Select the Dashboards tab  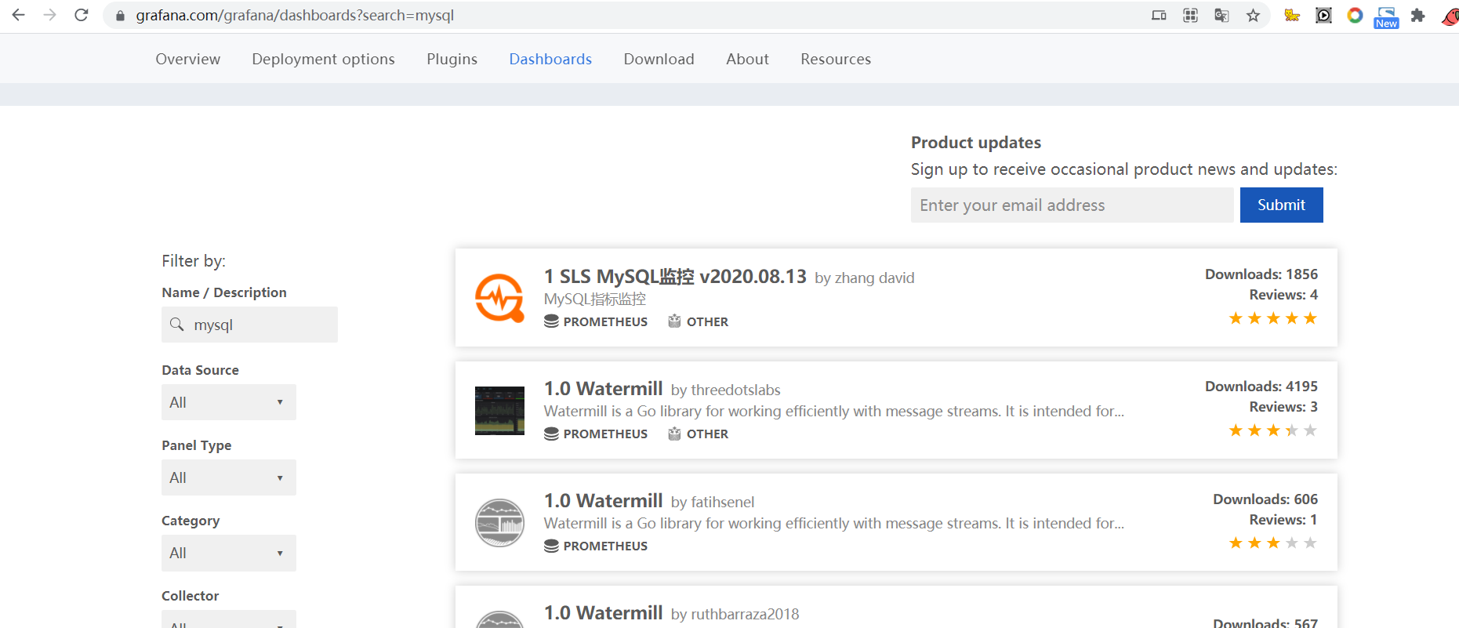(550, 59)
